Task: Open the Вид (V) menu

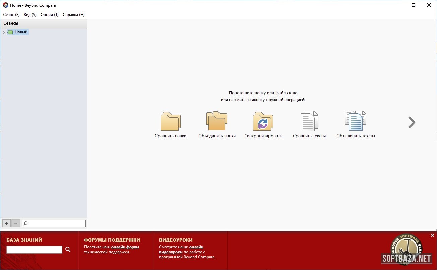Action: coord(30,15)
